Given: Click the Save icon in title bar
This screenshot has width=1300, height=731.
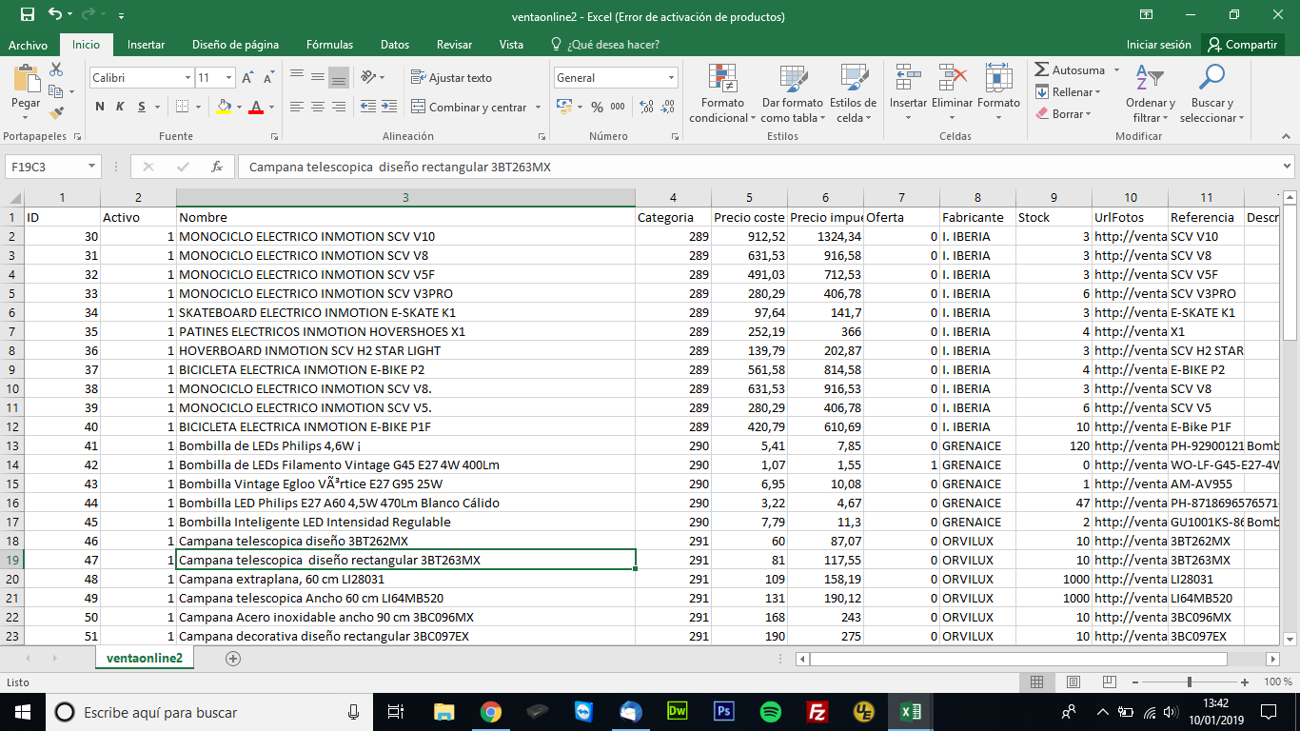Looking at the screenshot, I should point(27,14).
